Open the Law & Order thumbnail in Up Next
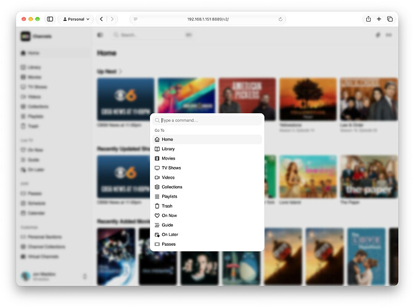The width and height of the screenshot is (415, 308). 369,99
